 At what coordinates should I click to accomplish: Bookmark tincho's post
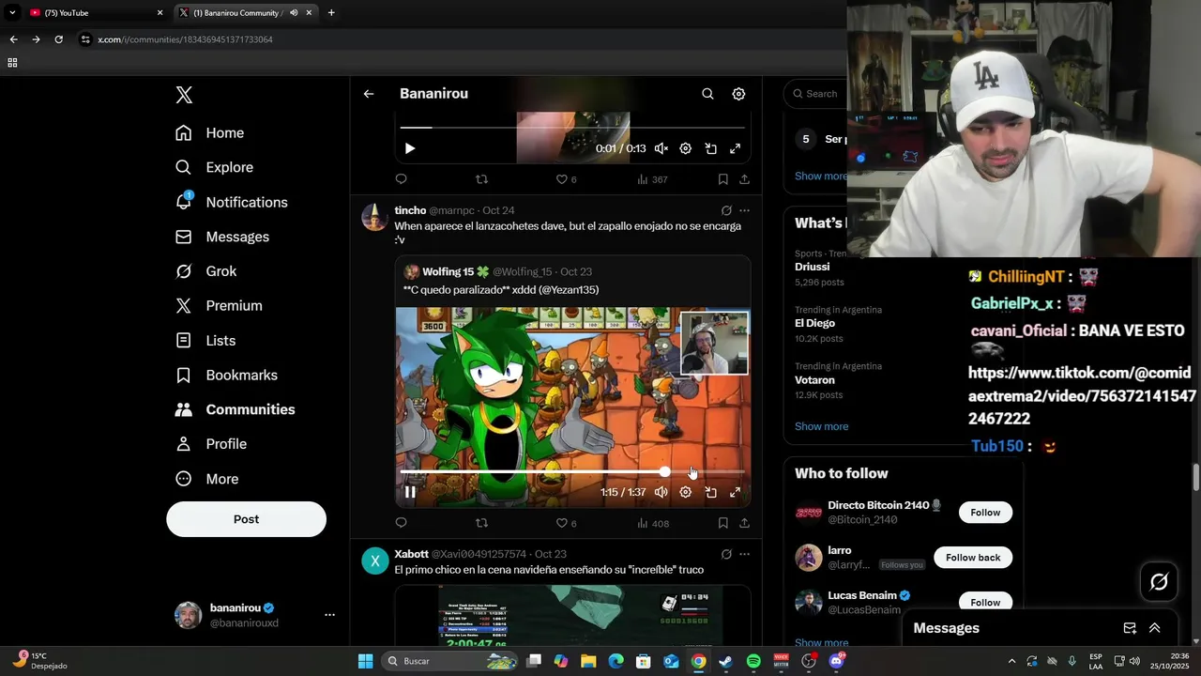[722, 523]
